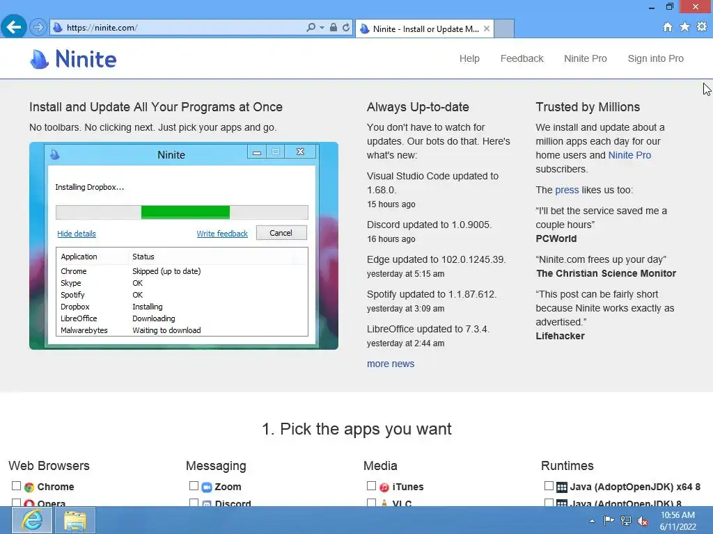Screen dimensions: 713x534
Task: Click the iTunes app icon
Action: [x=384, y=487]
